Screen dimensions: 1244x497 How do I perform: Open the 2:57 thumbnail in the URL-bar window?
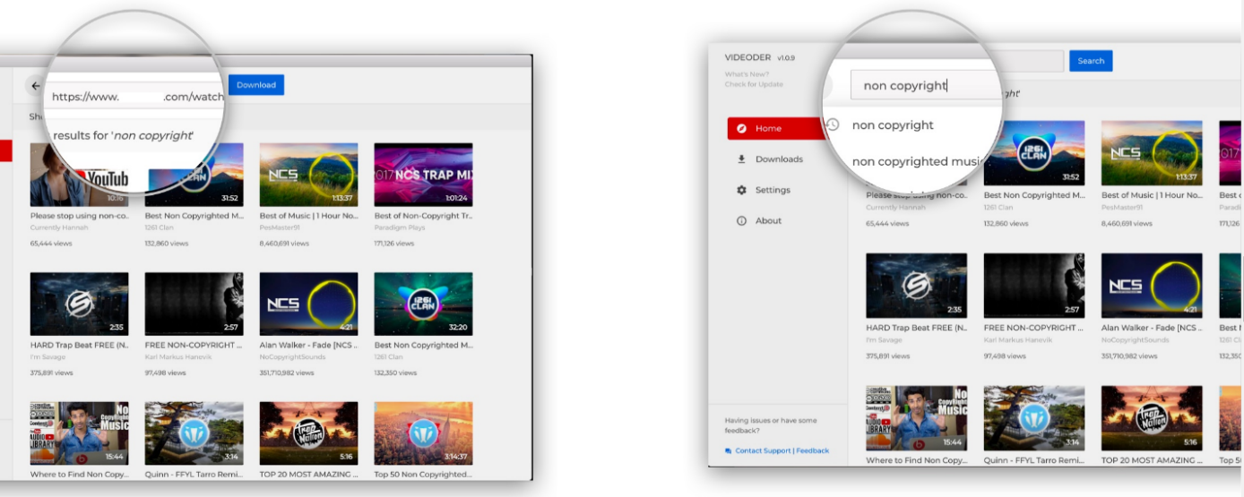(194, 304)
